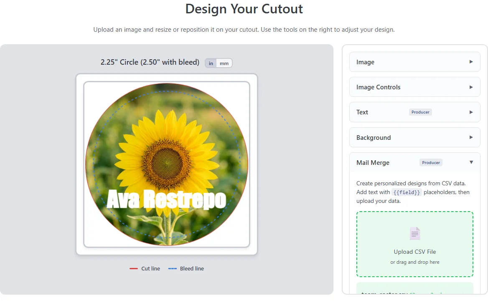This screenshot has height=303, width=488.
Task: Expand the Image section arrow
Action: coord(471,62)
